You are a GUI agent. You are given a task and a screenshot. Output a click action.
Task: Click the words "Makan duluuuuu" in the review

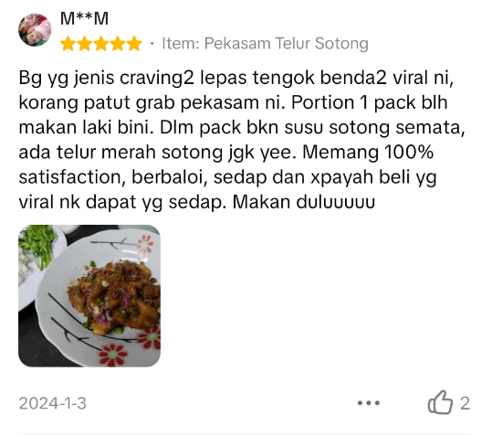(304, 202)
